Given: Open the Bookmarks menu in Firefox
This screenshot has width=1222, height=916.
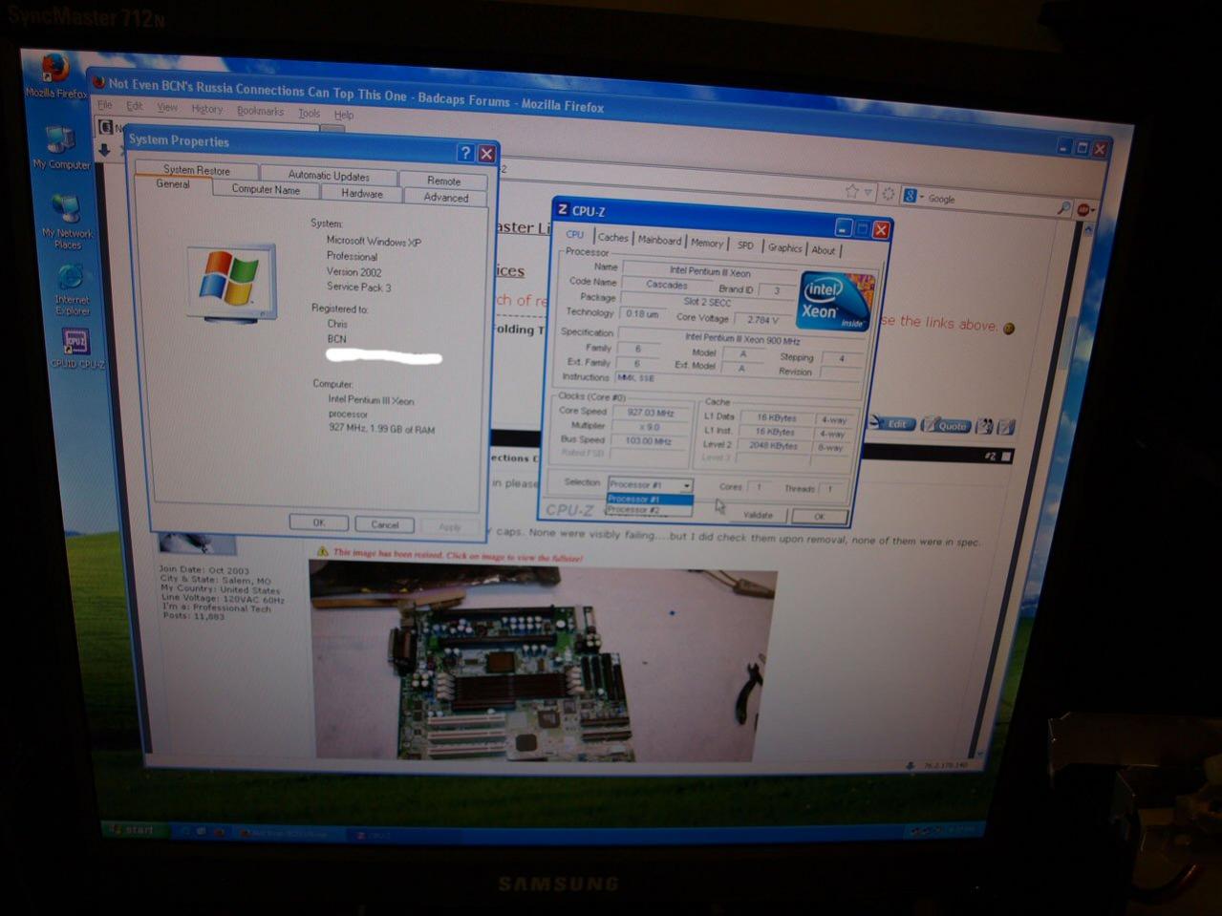Looking at the screenshot, I should coord(260,111).
